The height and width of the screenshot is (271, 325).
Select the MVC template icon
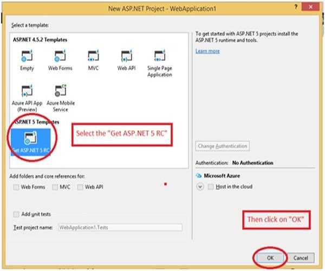94,57
